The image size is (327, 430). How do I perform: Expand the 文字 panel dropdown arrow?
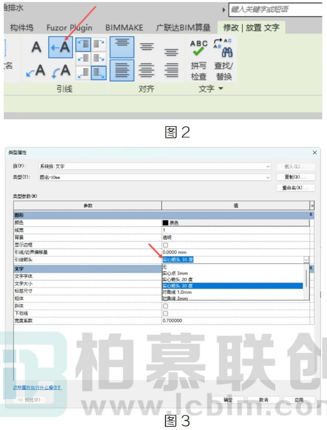coord(220,89)
